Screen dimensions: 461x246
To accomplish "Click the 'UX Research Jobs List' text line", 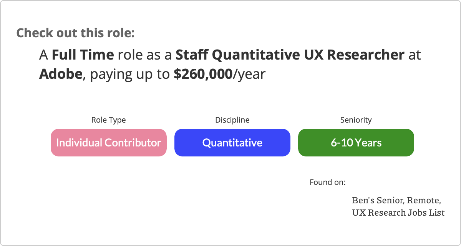I will pyautogui.click(x=398, y=212).
